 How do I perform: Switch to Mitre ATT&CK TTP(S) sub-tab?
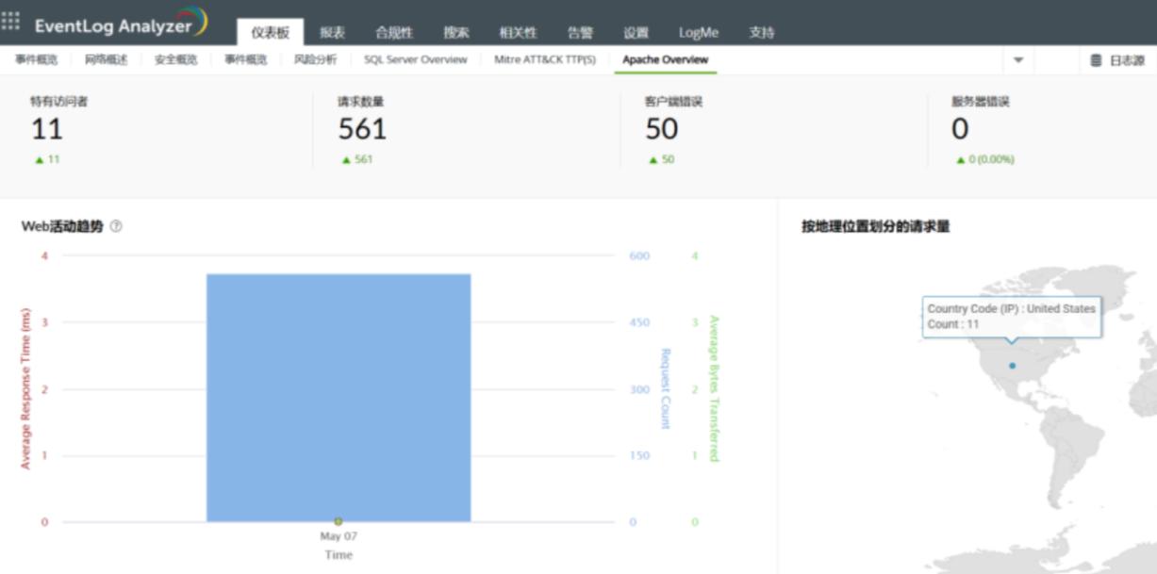(545, 59)
